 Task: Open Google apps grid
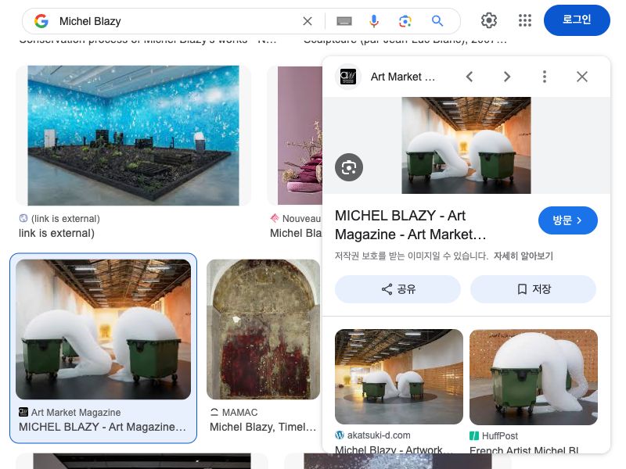[x=524, y=20]
